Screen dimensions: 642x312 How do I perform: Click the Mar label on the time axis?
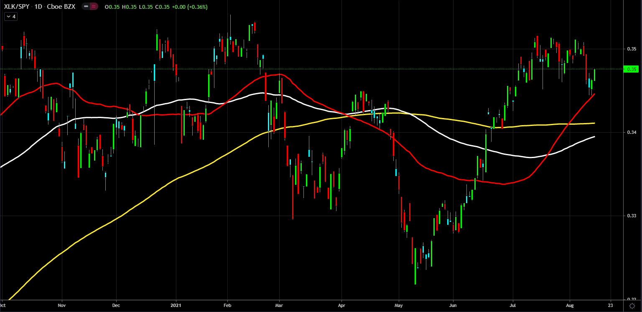pyautogui.click(x=279, y=305)
